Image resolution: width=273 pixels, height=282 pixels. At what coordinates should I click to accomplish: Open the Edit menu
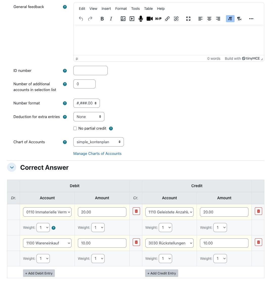(x=82, y=9)
